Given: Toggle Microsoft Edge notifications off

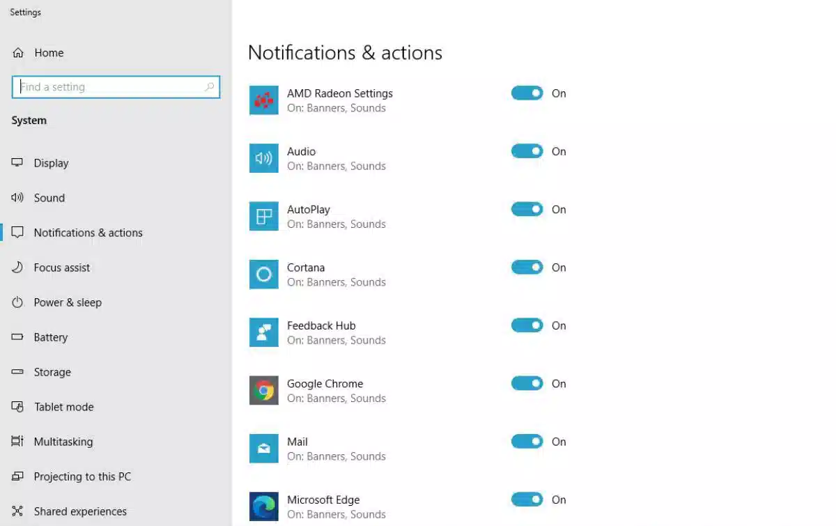Looking at the screenshot, I should click(x=527, y=500).
